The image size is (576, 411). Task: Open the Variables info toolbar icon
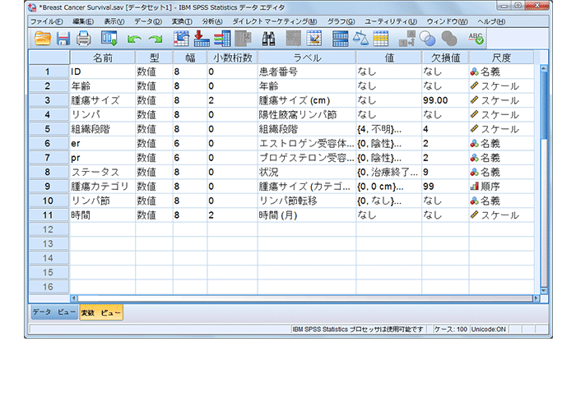point(222,39)
